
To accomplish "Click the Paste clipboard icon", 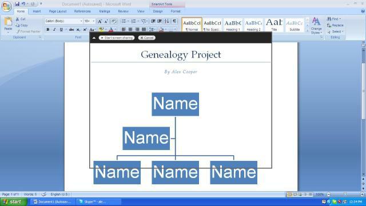I will pos(8,22).
